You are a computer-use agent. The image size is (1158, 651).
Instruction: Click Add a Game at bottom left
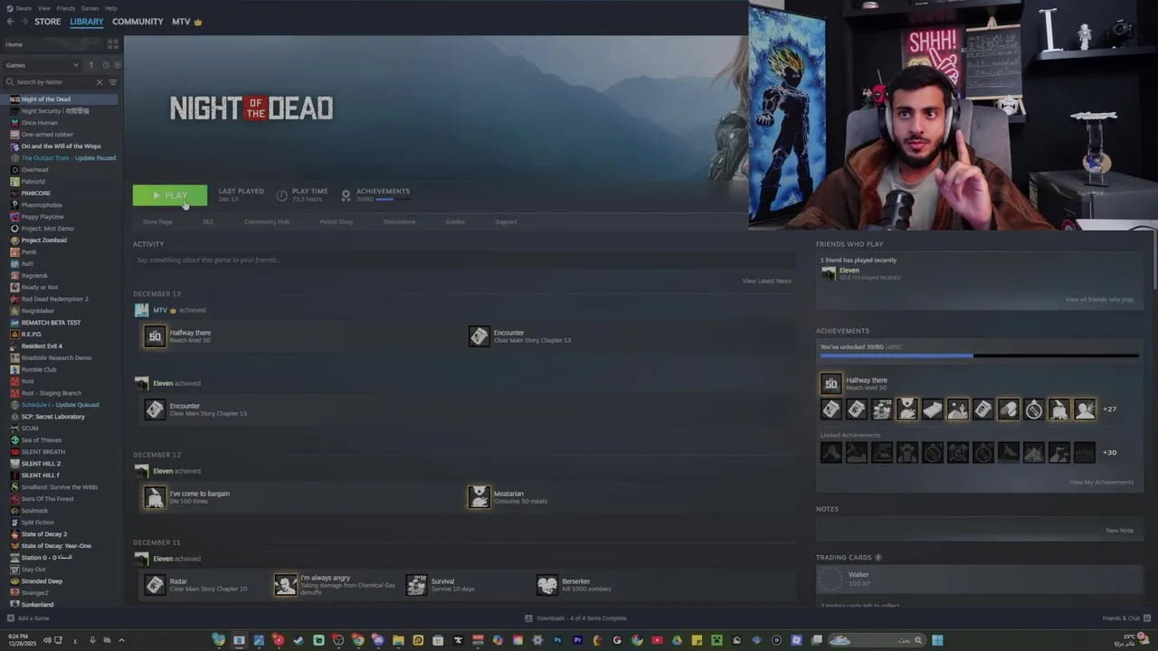[x=28, y=618]
